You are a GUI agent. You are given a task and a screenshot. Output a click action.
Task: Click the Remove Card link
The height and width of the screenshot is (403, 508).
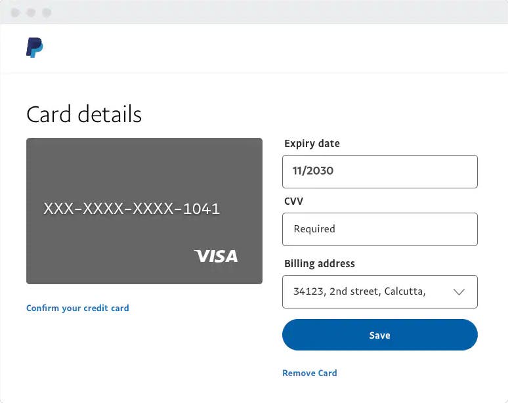309,373
